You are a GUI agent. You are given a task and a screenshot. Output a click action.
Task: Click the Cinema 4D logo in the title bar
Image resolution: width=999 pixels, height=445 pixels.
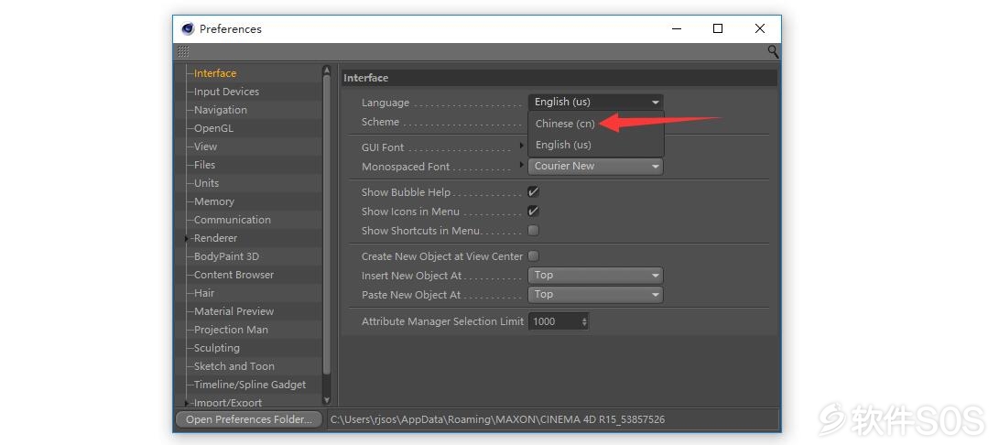[x=188, y=28]
